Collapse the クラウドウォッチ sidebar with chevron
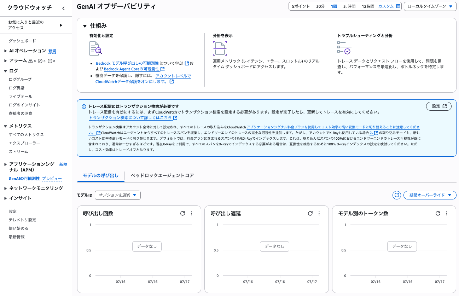The image size is (459, 296). (x=63, y=8)
